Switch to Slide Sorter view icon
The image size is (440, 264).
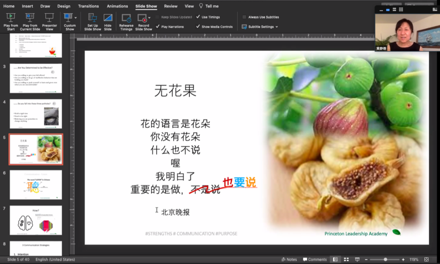coord(346,260)
